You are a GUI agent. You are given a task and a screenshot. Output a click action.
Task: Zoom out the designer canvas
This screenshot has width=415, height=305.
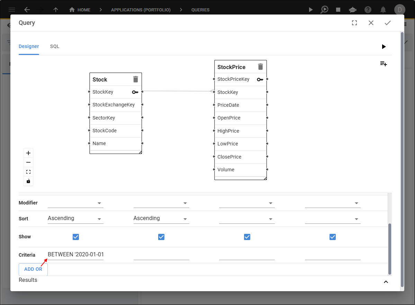(28, 162)
